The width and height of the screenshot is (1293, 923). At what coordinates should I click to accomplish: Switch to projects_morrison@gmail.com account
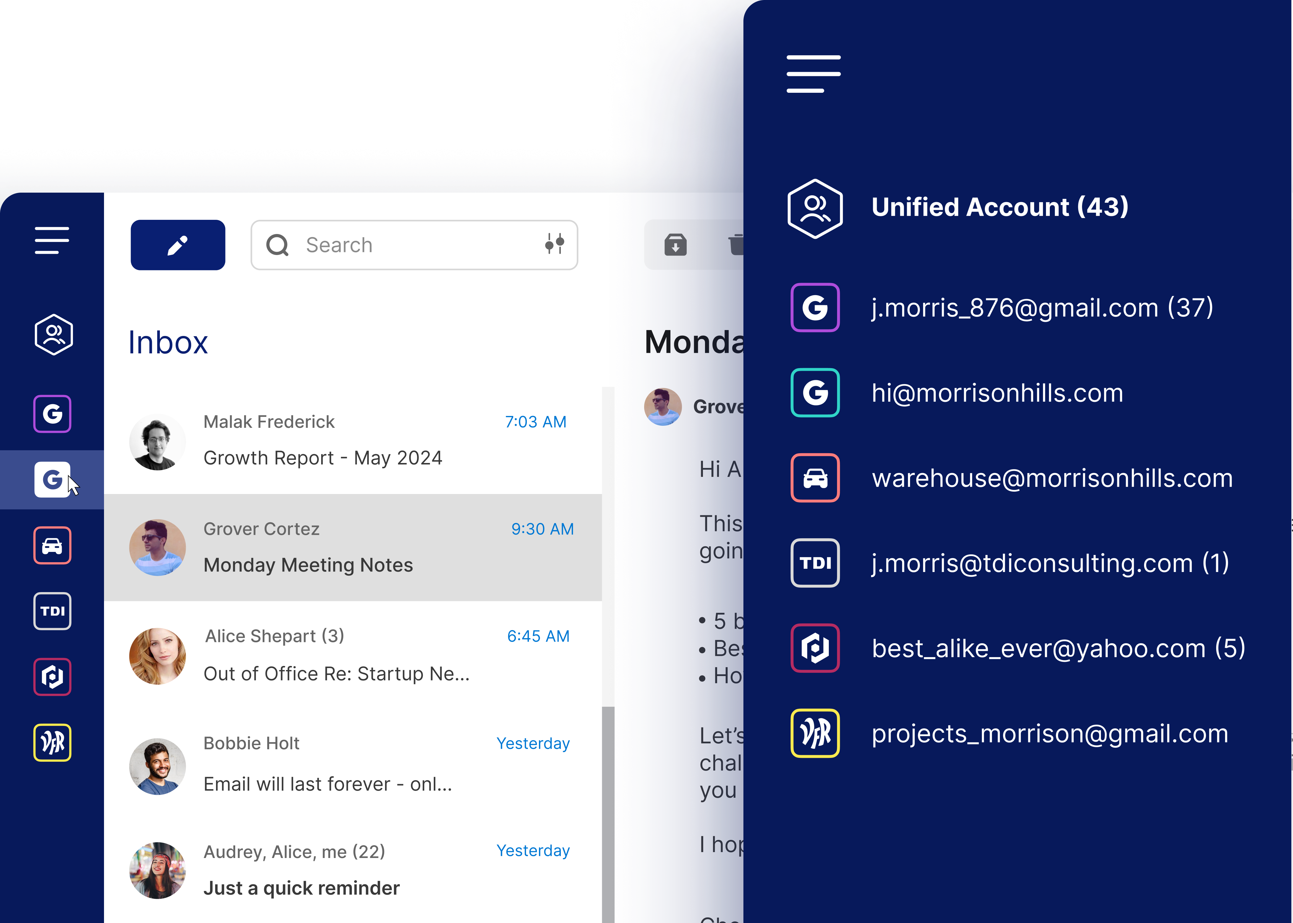[x=1050, y=734]
